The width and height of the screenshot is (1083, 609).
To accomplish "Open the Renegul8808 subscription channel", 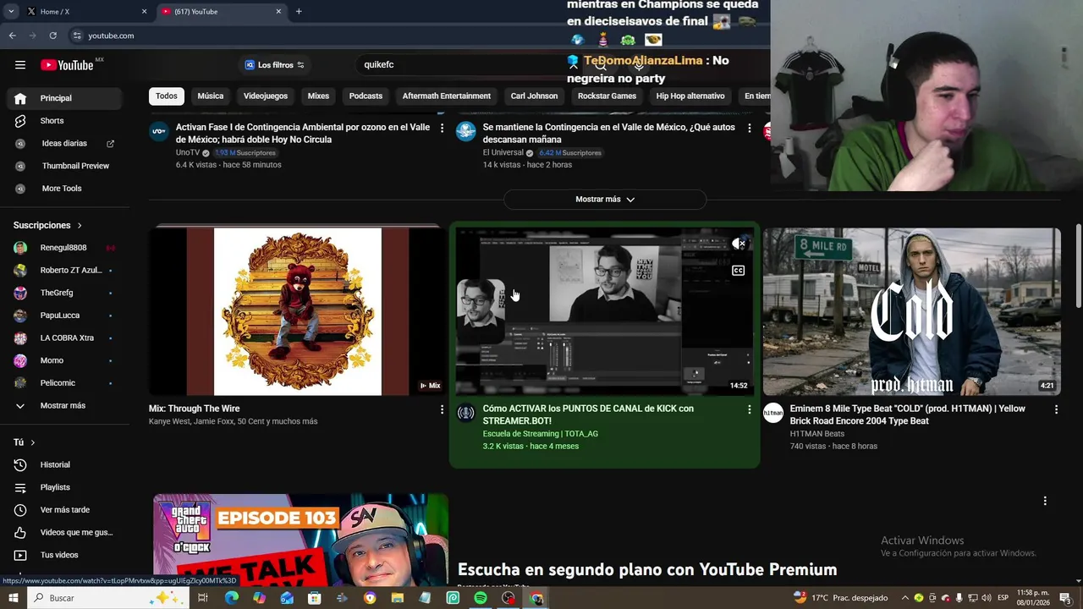I will 65,248.
